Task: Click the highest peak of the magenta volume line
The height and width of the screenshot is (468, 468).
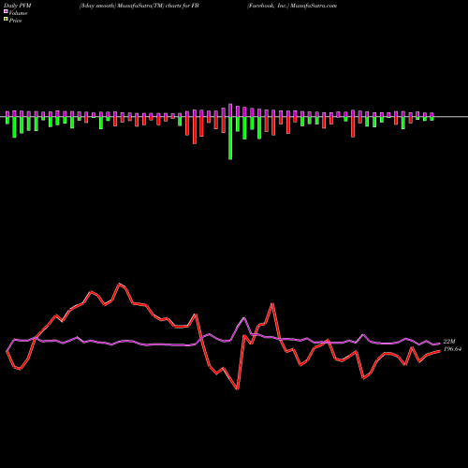Action: 244,318
